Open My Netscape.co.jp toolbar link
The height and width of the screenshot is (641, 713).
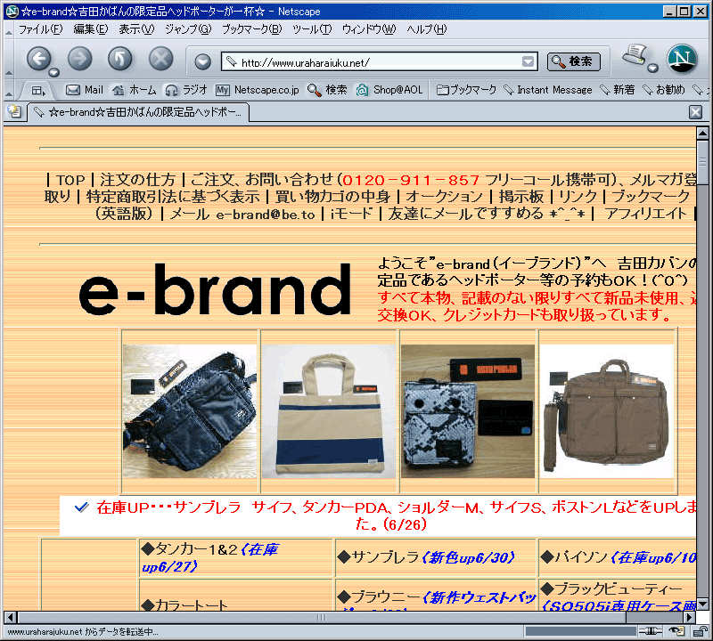pyautogui.click(x=258, y=90)
